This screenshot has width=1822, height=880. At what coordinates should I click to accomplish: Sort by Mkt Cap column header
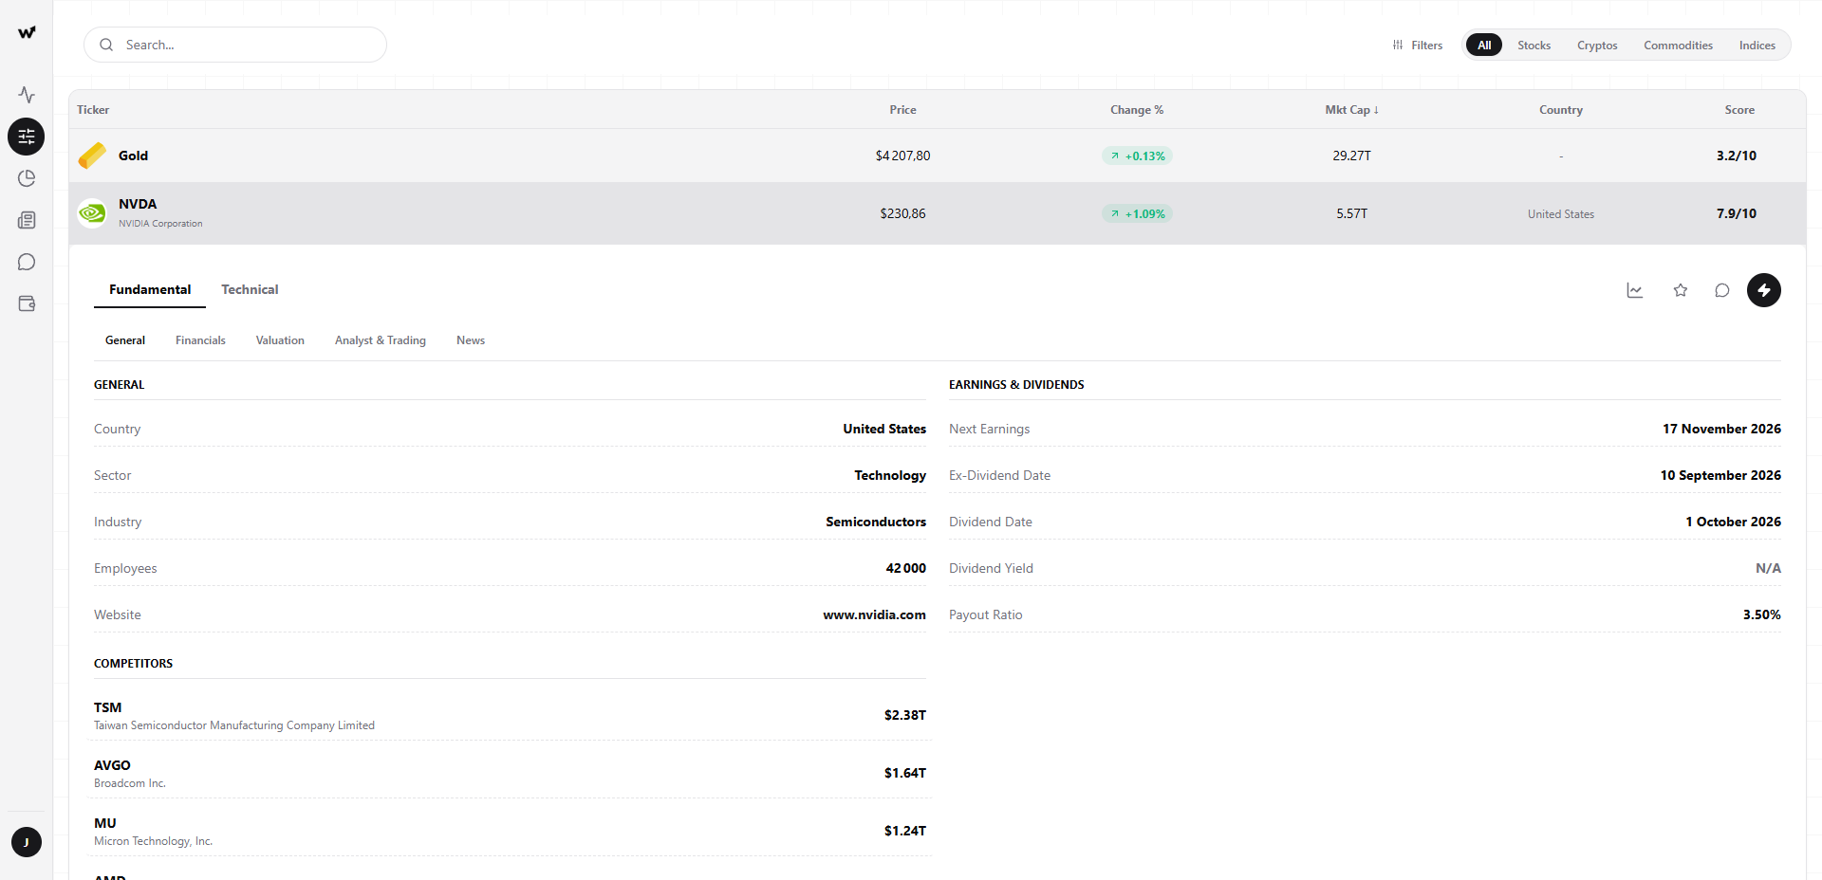(1351, 110)
